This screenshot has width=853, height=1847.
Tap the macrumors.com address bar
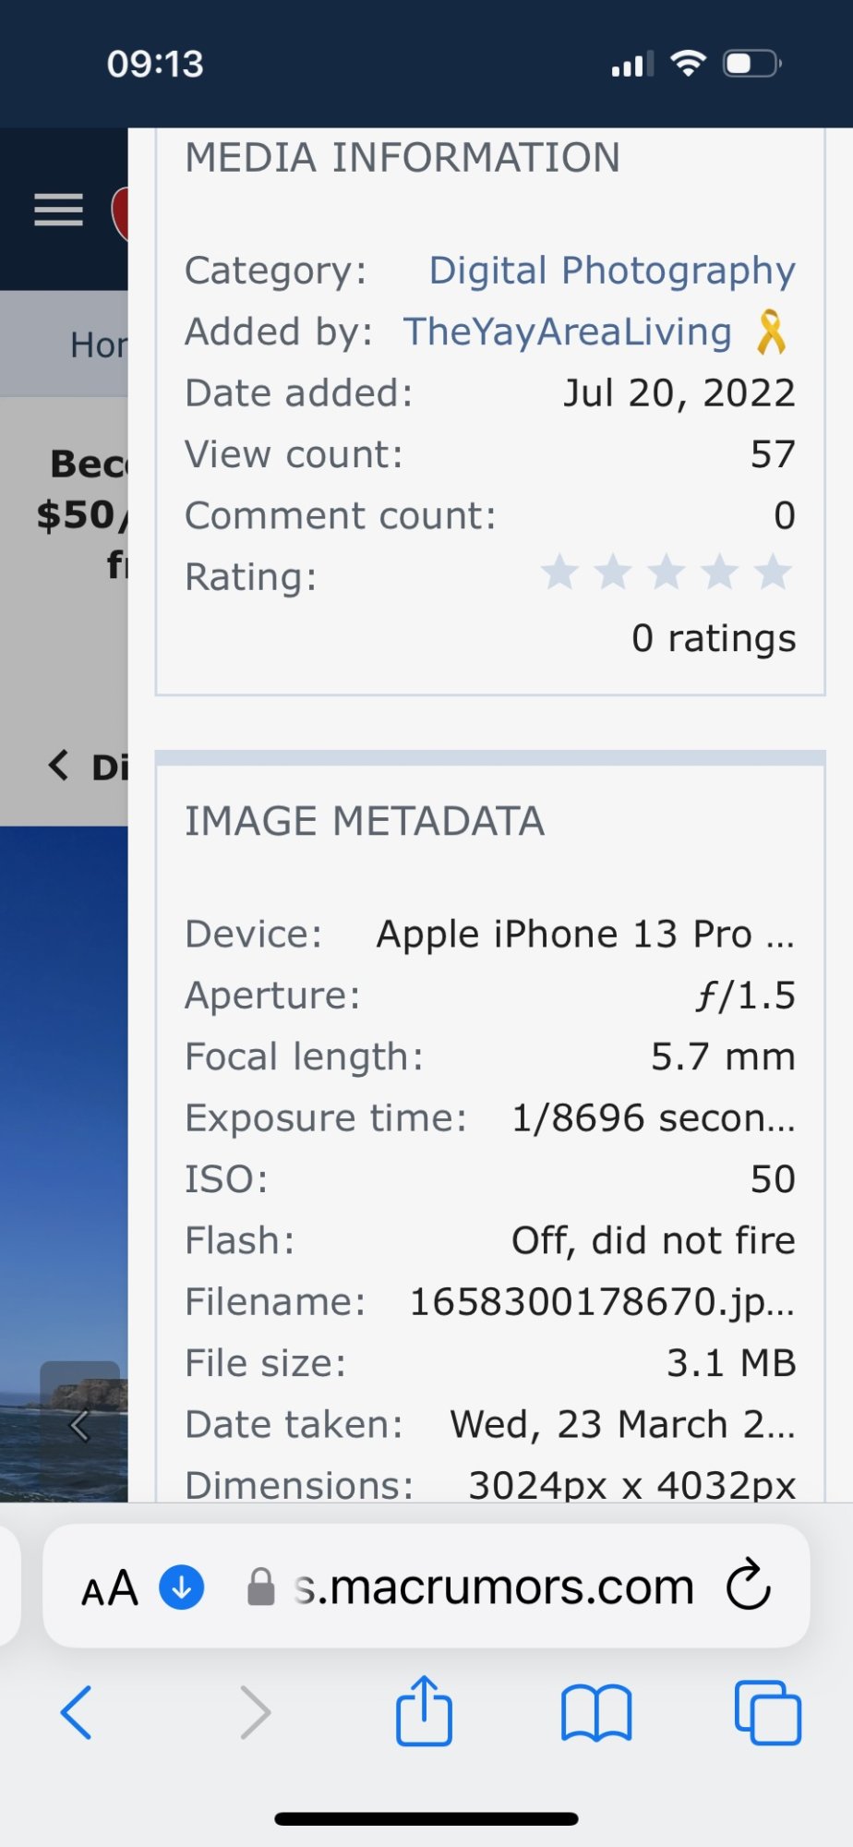[494, 1587]
